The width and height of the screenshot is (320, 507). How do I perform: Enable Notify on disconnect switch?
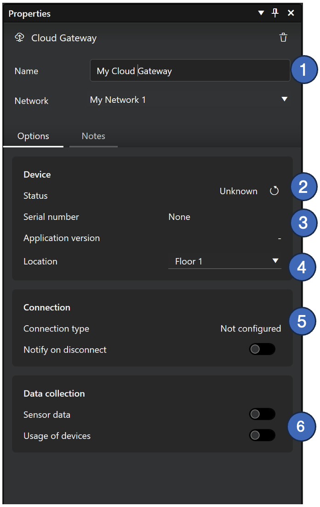262,349
